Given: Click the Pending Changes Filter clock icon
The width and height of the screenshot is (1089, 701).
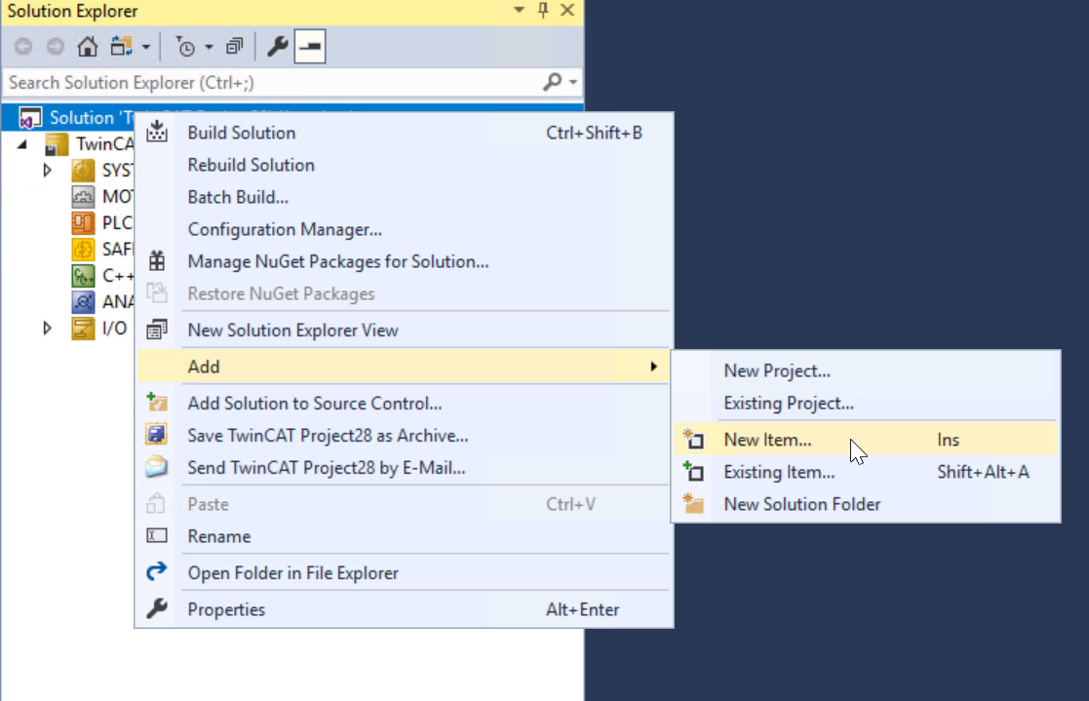Looking at the screenshot, I should point(185,47).
